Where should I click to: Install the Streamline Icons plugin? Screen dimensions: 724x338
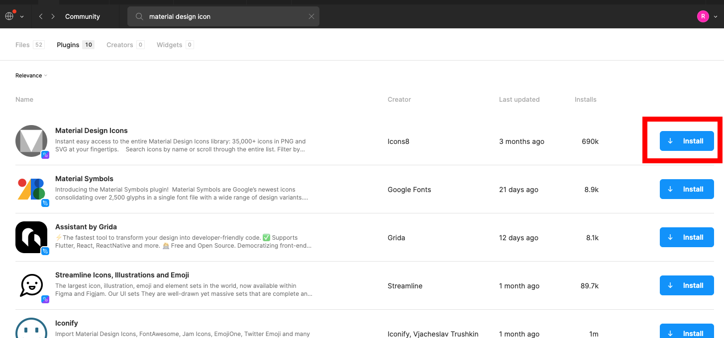click(687, 285)
